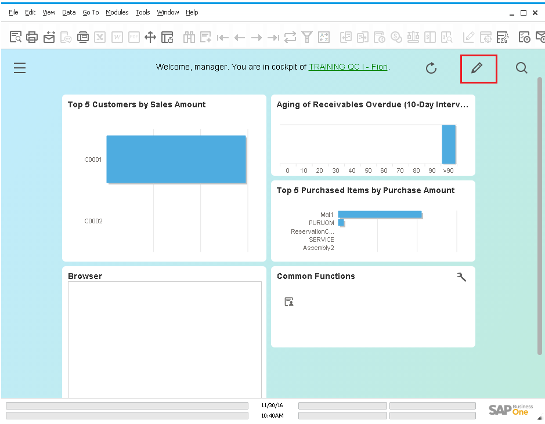Sort the table with the A-Z icon

(x=323, y=37)
